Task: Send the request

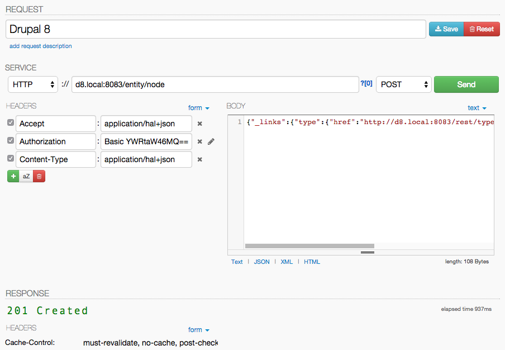Action: (466, 84)
